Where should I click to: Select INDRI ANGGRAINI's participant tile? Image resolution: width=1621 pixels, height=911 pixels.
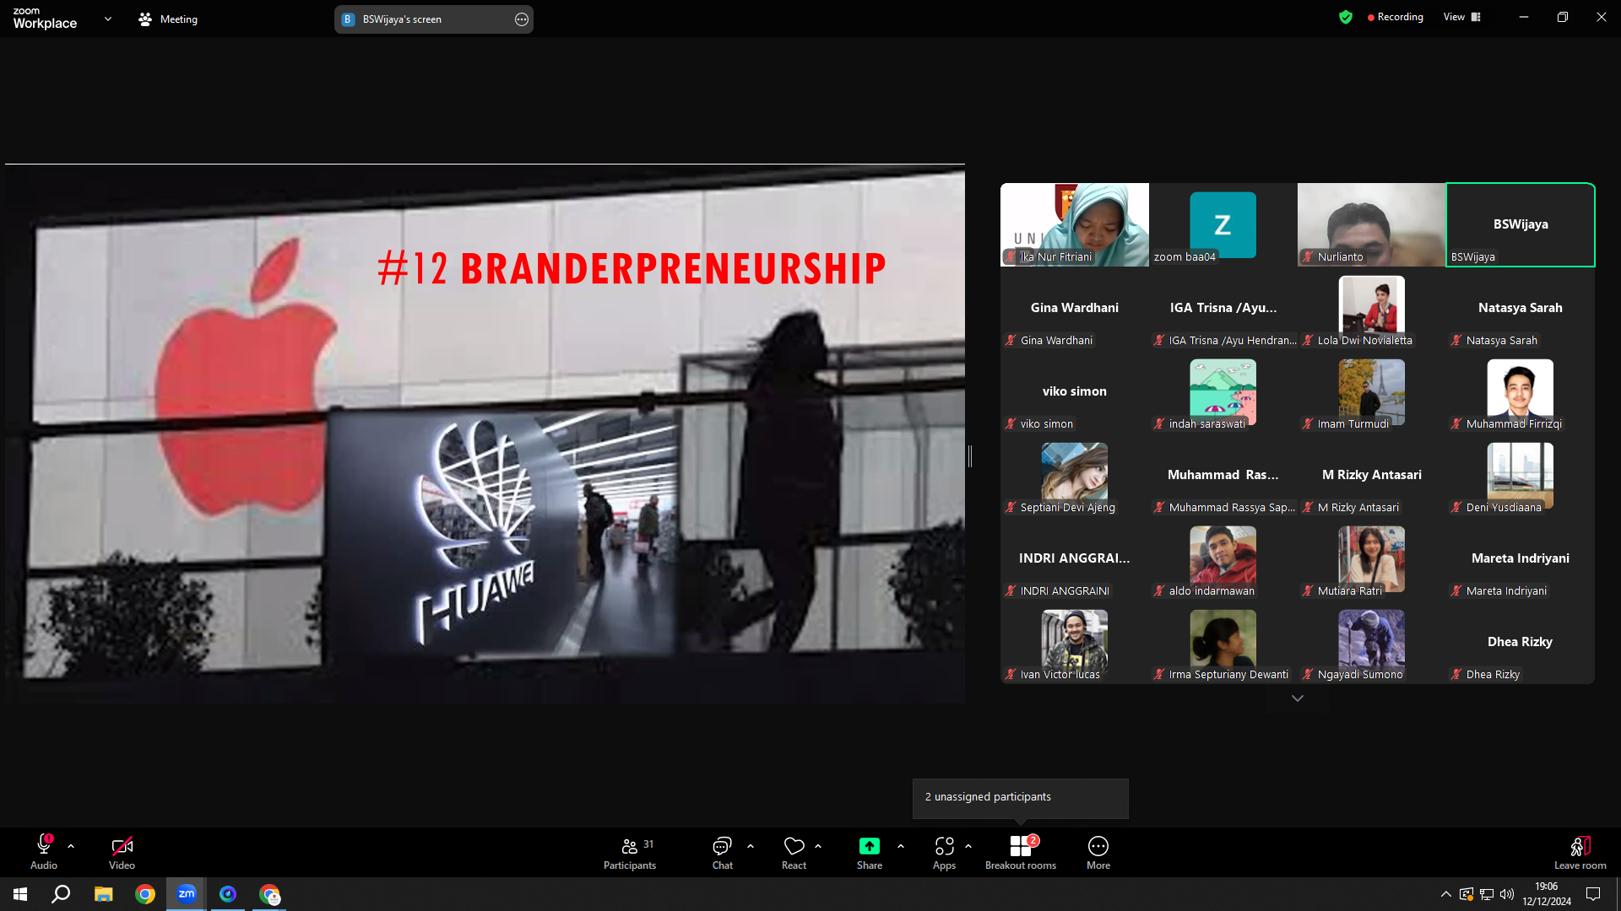coord(1075,558)
